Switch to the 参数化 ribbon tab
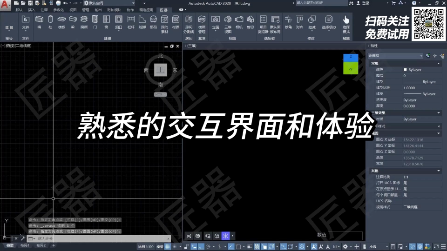Image resolution: width=447 pixels, height=251 pixels. click(59, 10)
